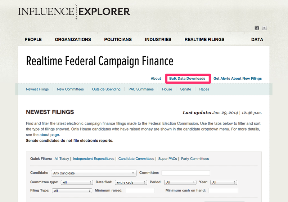Click the Minimum cash on hand field
The image size is (288, 202).
(x=223, y=190)
